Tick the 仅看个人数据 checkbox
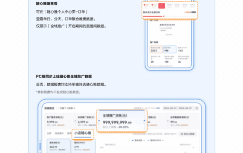 pyautogui.click(x=58, y=108)
